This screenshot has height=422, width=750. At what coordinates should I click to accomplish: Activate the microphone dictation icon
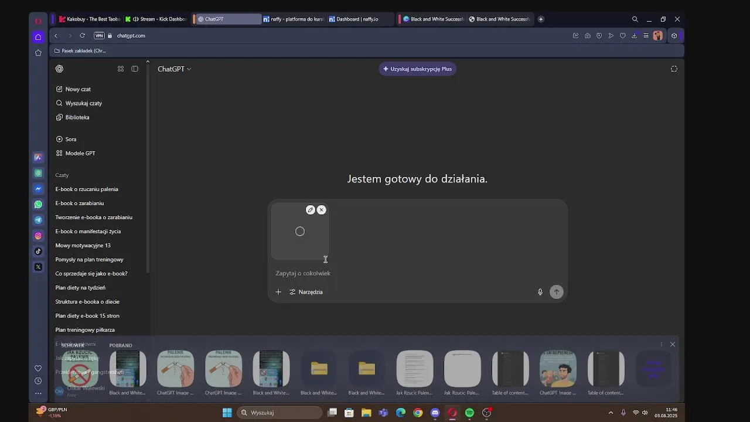tap(540, 292)
